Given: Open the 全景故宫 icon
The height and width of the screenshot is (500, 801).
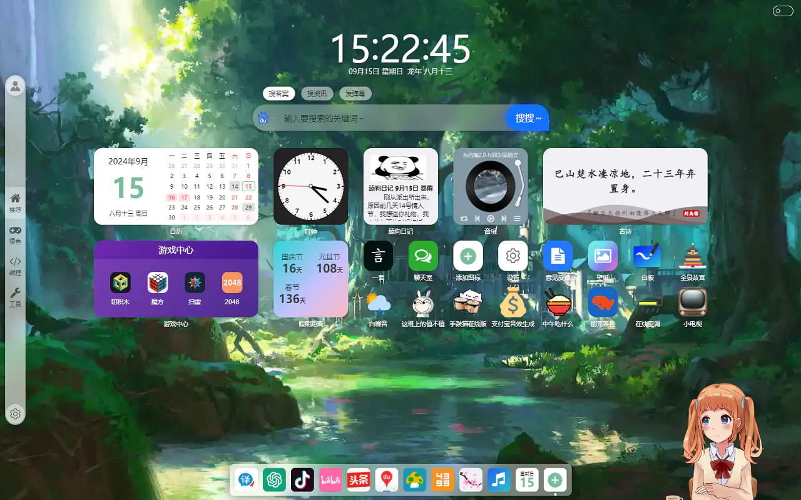Looking at the screenshot, I should point(693,256).
